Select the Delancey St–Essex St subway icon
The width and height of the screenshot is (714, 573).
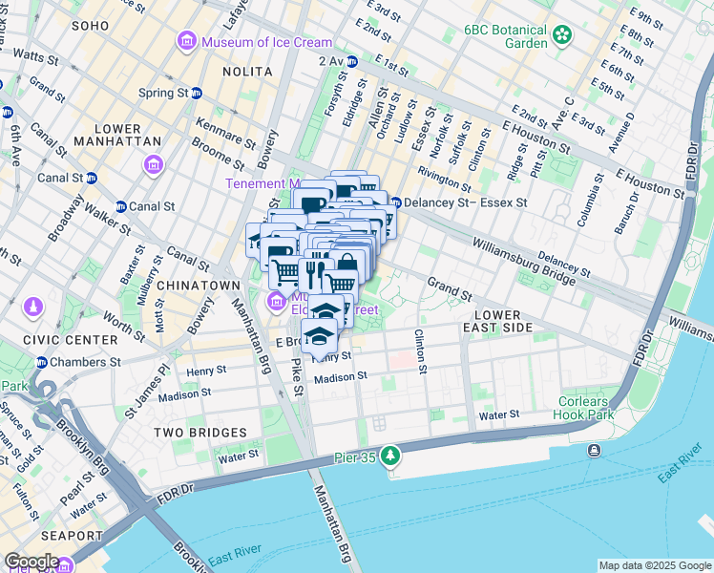396,202
